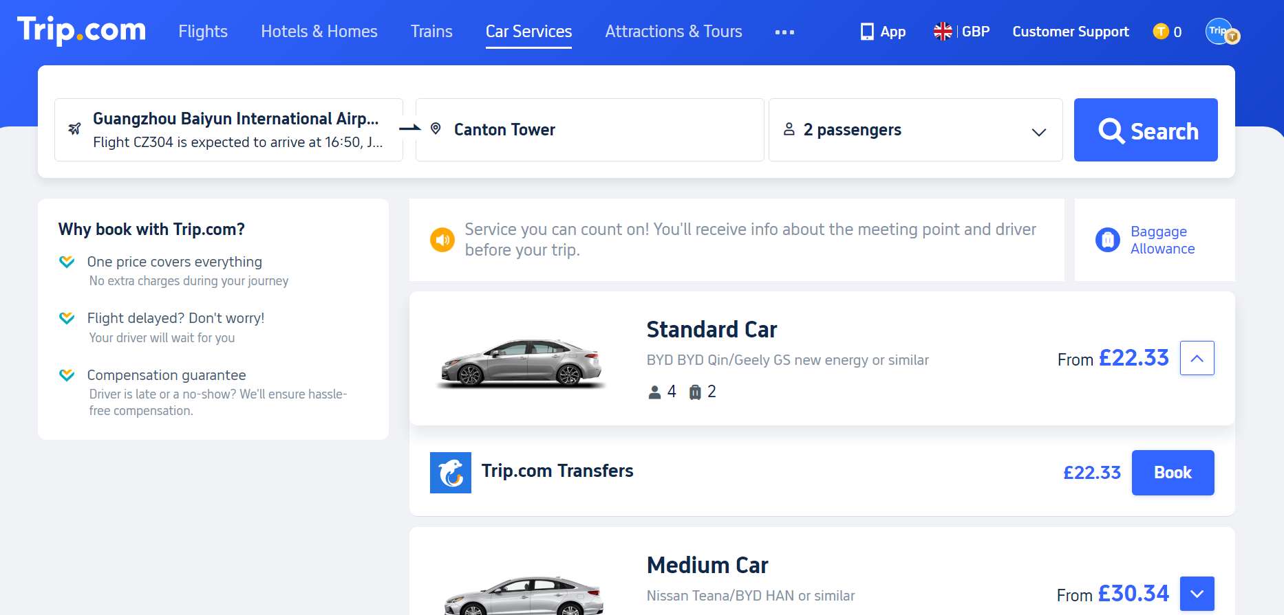Screen dimensions: 1284x615
Task: Click the Baggage Allowance luggage icon
Action: (1108, 240)
